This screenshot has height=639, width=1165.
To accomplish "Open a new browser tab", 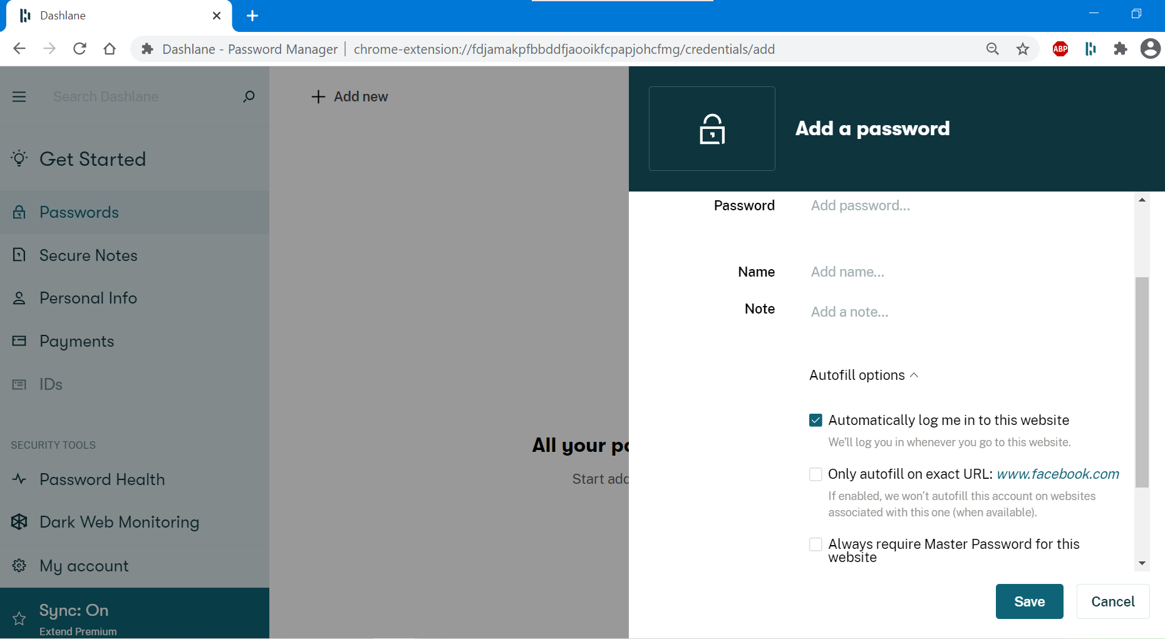I will 252,16.
